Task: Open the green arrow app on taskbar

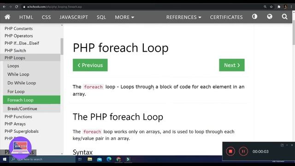Action: point(128,159)
